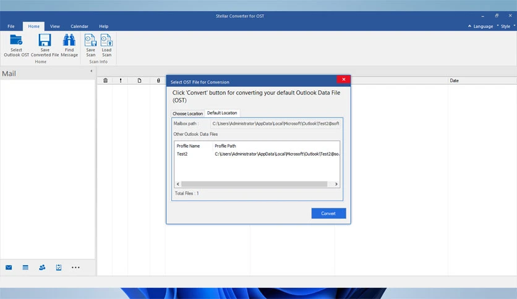
Task: Open the Mail view envelope icon
Action: coord(9,267)
